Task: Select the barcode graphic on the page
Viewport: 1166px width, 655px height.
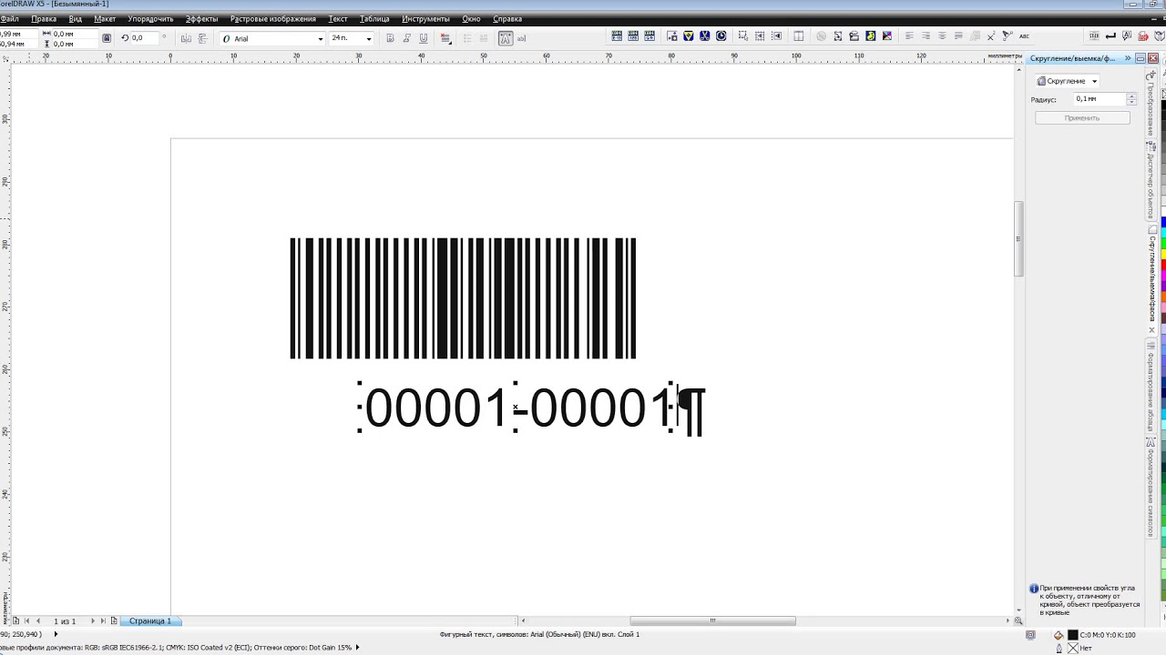Action: pos(463,298)
